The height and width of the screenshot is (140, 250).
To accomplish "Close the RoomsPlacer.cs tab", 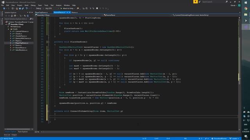I will 70,12.
